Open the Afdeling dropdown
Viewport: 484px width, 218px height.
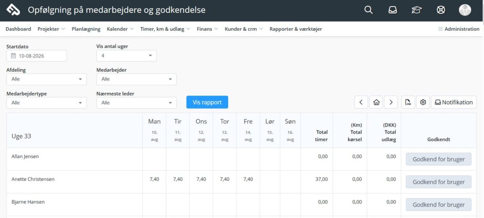coord(47,79)
